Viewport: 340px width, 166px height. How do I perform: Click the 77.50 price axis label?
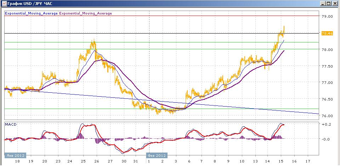(x=327, y=66)
